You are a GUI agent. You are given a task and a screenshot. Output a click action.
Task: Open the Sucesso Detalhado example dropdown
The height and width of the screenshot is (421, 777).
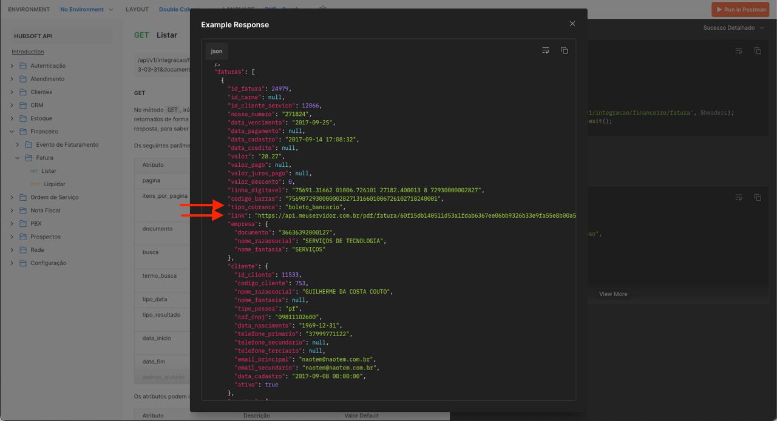point(733,28)
